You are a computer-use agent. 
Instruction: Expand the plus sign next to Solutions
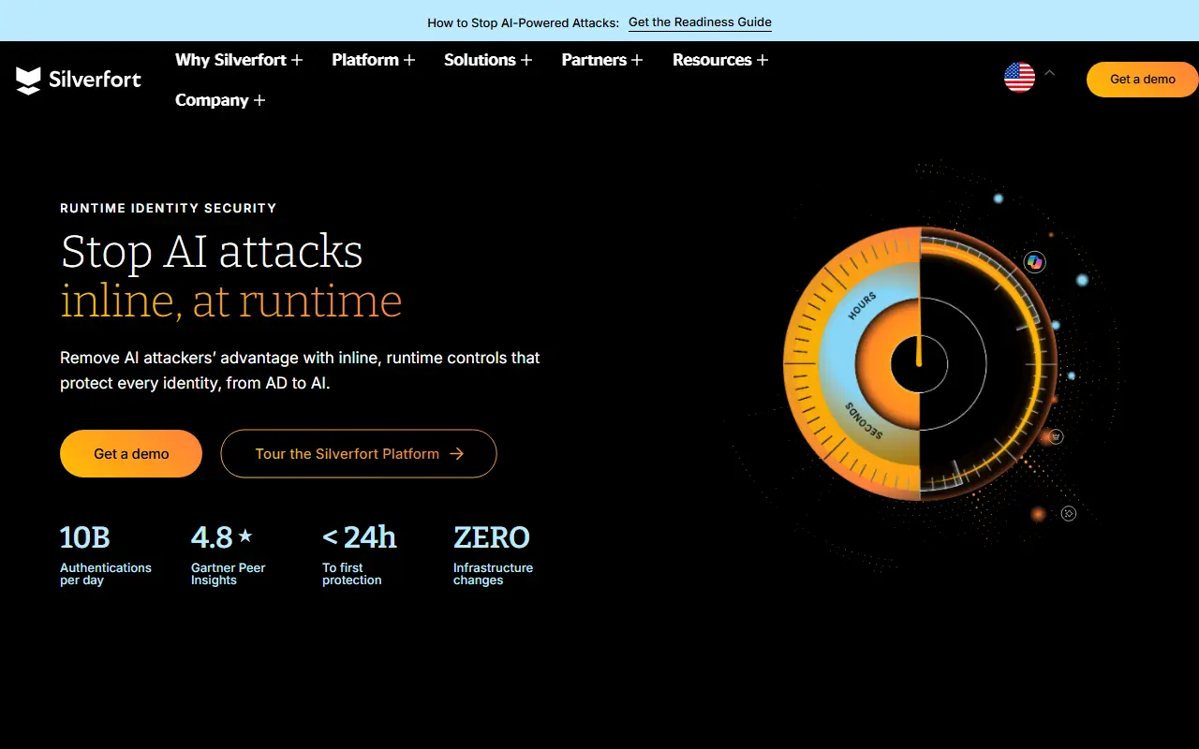pos(526,60)
